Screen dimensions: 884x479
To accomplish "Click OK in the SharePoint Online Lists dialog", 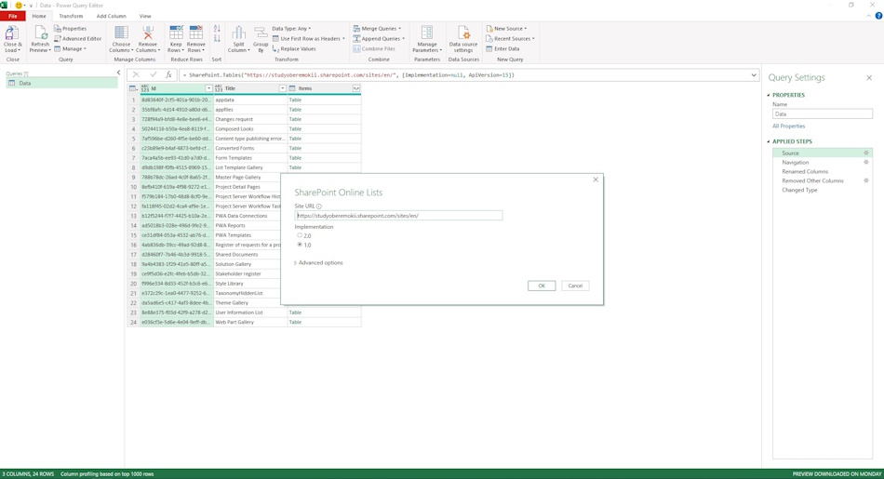I will (x=542, y=286).
